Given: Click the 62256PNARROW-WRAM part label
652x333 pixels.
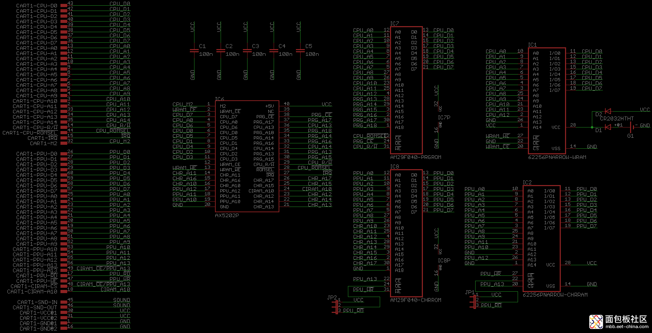Looking at the screenshot, I should pyautogui.click(x=557, y=157).
